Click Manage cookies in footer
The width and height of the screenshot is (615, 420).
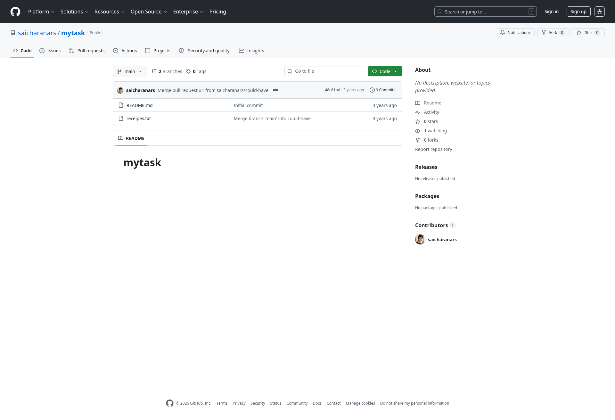[360, 403]
